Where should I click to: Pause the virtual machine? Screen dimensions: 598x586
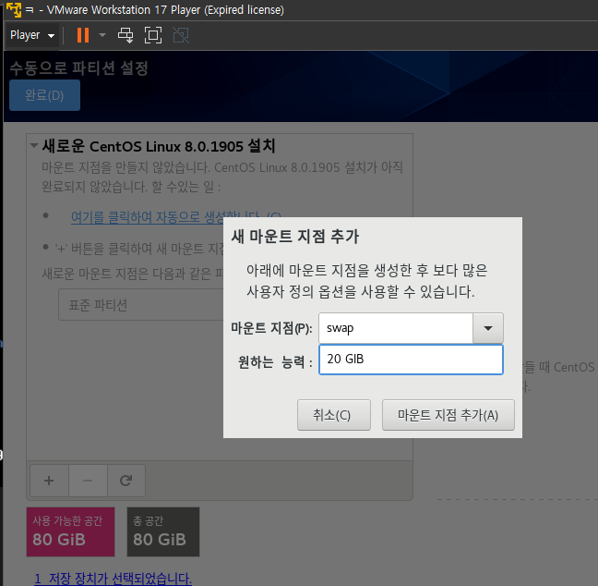83,35
